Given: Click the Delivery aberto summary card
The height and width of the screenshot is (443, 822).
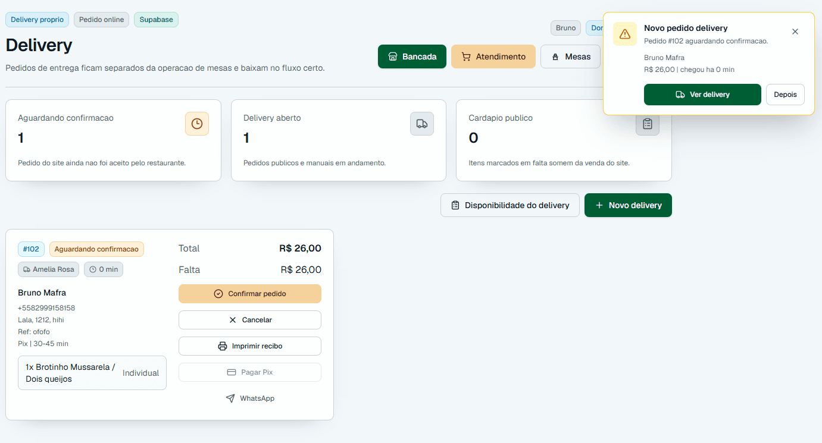Looking at the screenshot, I should coord(339,140).
